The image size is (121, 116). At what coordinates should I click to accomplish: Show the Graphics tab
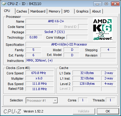[82, 11]
